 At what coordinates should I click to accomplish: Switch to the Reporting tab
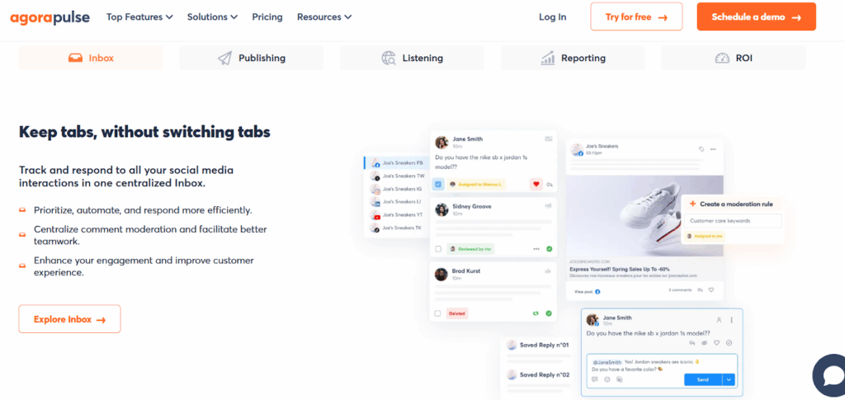[573, 58]
